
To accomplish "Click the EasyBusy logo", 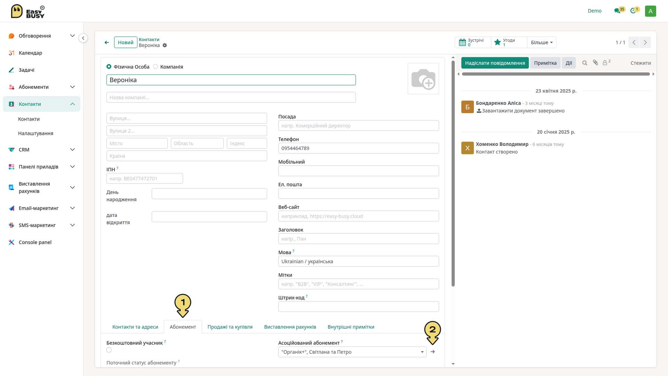I will [28, 11].
